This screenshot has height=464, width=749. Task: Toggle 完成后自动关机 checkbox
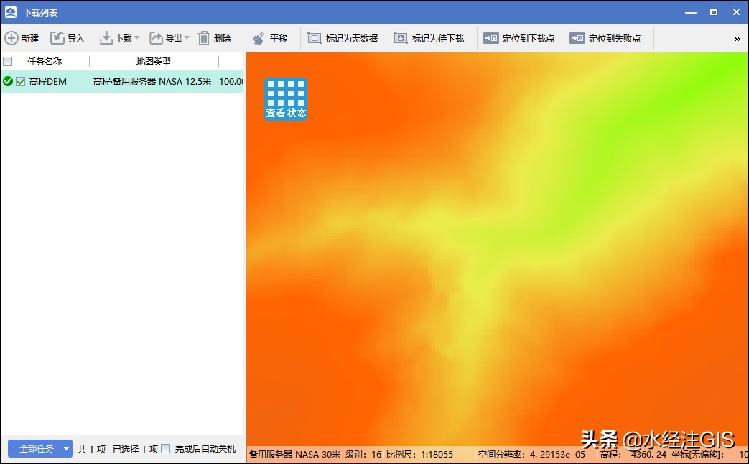point(166,449)
